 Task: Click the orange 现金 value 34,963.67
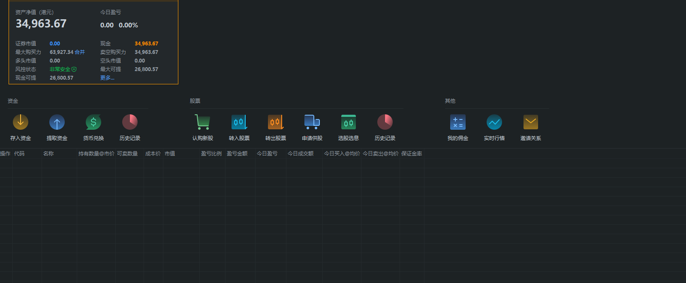click(147, 44)
